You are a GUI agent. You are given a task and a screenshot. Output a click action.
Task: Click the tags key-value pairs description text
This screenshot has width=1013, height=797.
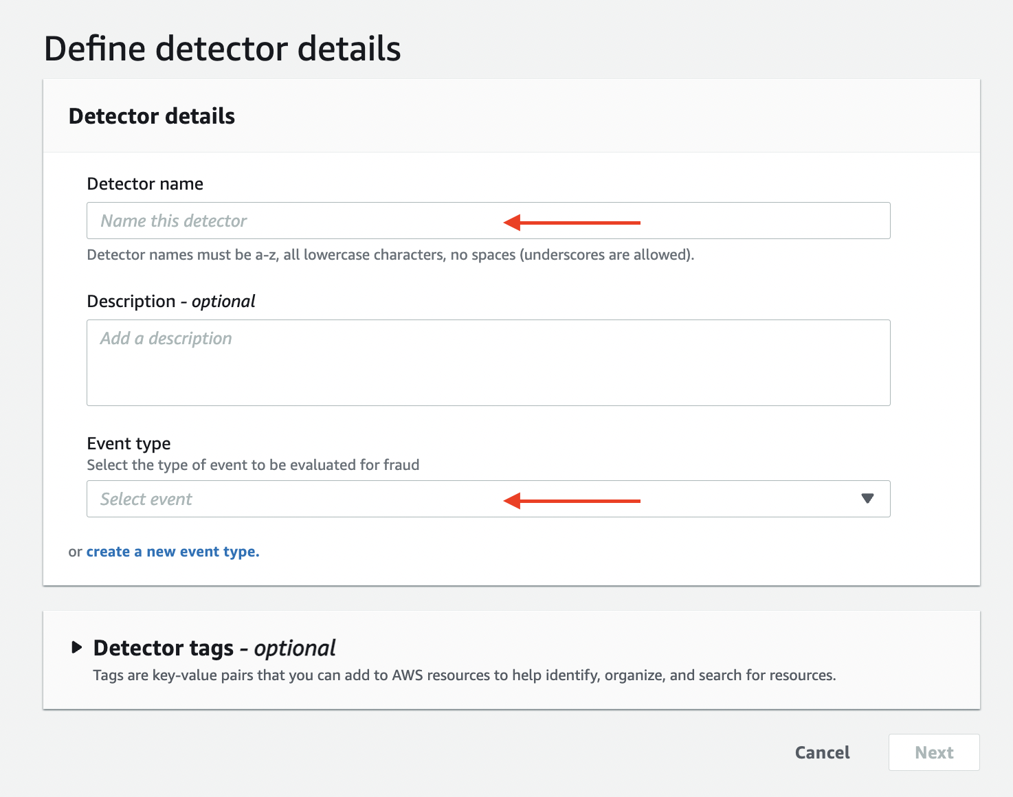(464, 675)
